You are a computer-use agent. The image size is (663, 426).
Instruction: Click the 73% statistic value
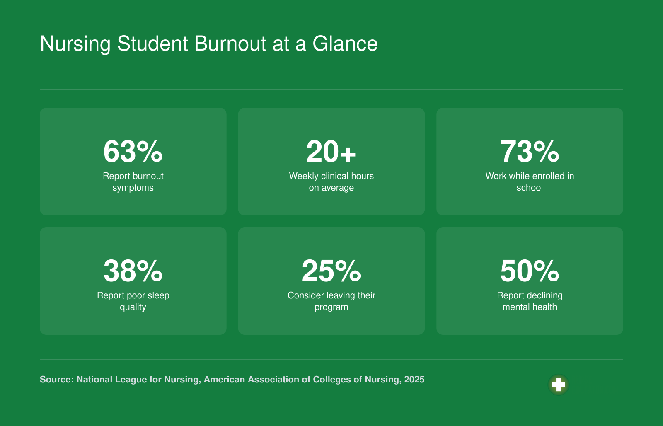click(530, 152)
